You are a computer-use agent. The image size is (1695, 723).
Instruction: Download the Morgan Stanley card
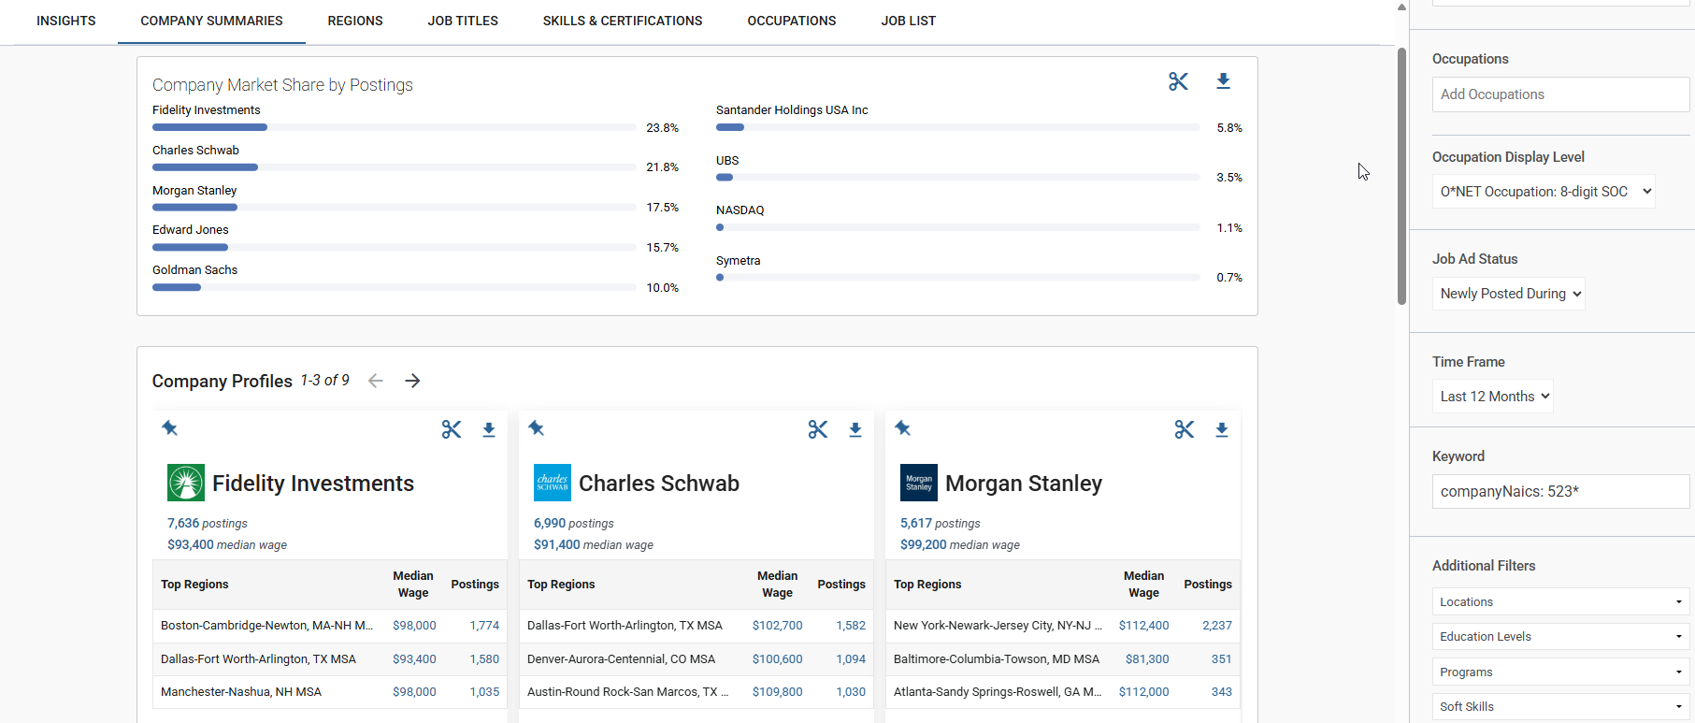(1222, 430)
